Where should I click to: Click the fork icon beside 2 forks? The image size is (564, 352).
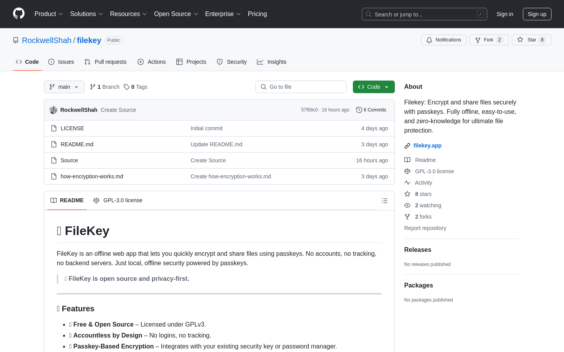point(407,217)
